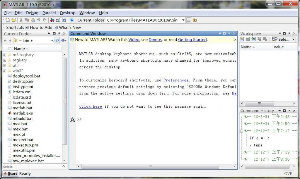Click the Getting Started link
The image size is (300, 179).
coord(192,39)
